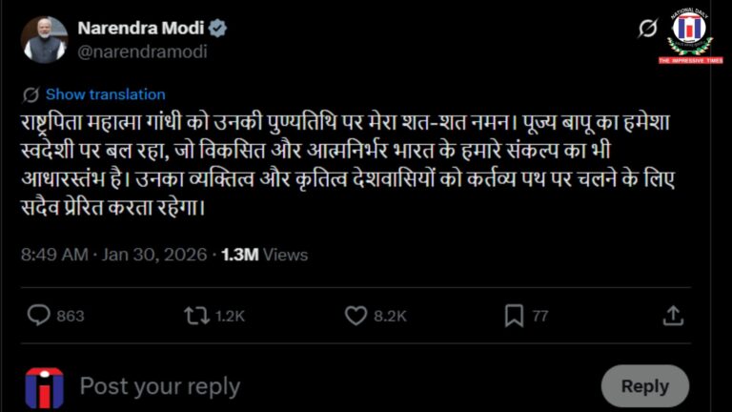Screen dimensions: 732x412
Task: Open the @narendramodi handle link
Action: 142,51
